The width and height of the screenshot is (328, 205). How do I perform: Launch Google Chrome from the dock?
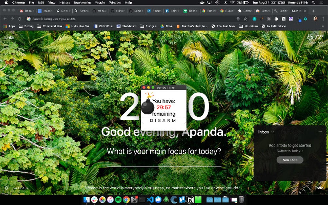pos(126,200)
